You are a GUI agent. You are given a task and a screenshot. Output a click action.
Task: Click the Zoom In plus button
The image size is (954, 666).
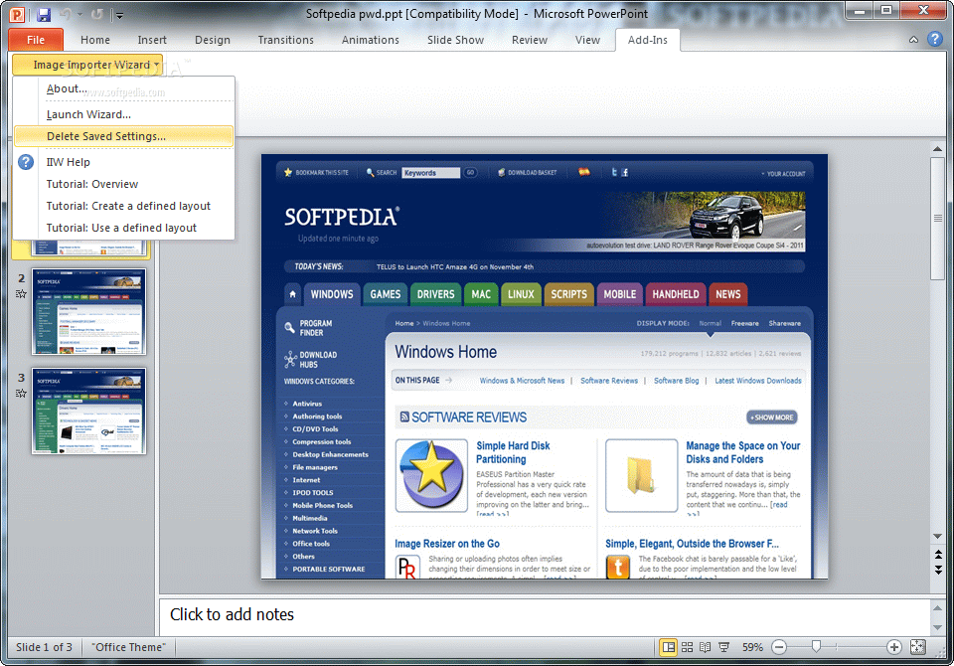(x=893, y=647)
